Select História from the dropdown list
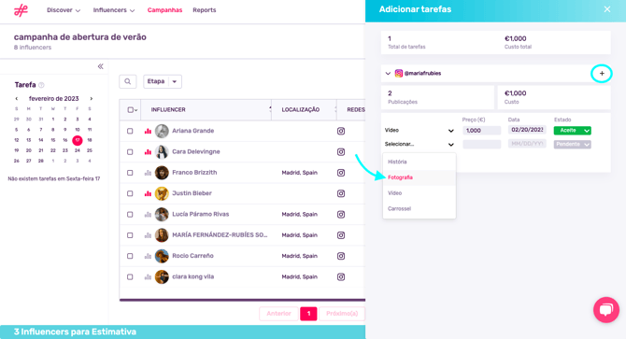 420,162
